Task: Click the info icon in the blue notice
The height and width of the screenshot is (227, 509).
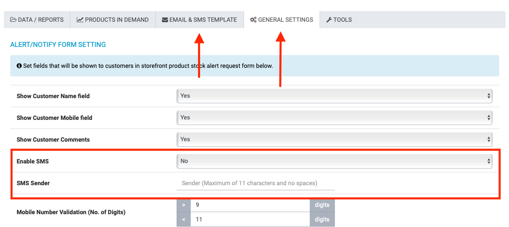Action: click(19, 66)
